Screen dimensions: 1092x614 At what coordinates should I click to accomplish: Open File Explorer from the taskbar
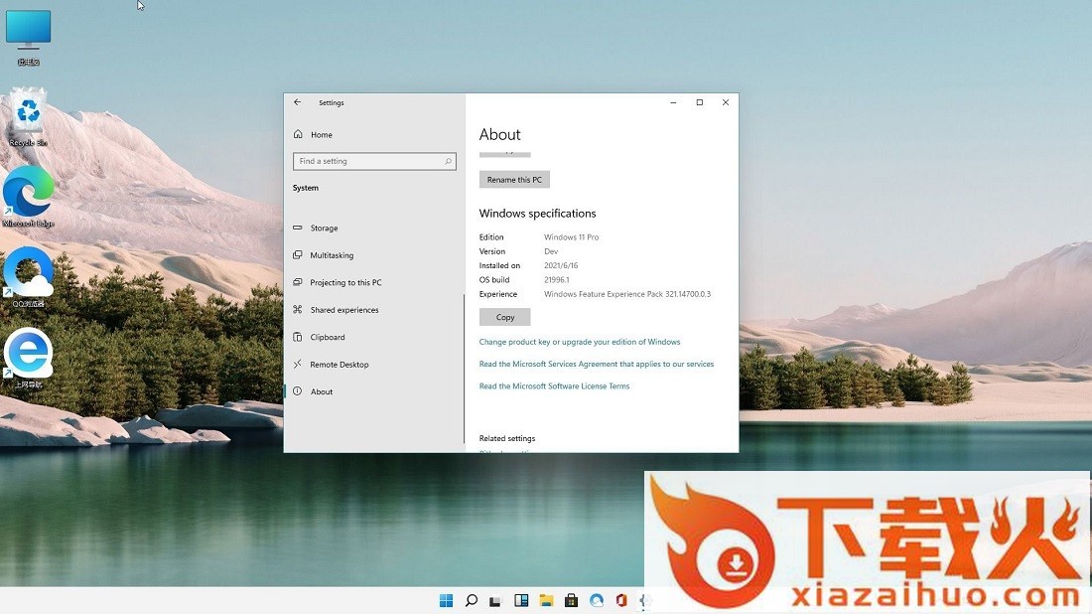click(546, 600)
